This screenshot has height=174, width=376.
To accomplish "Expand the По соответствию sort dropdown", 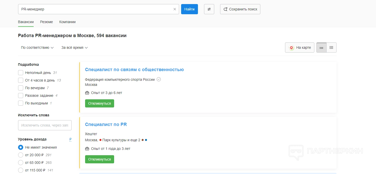I will [37, 48].
